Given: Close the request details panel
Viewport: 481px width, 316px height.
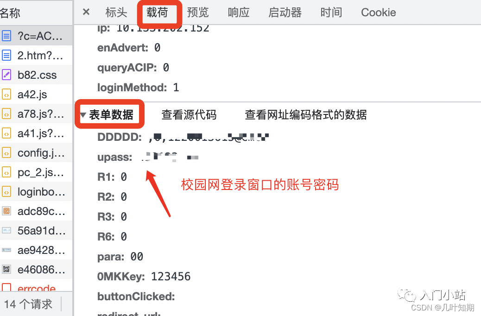Looking at the screenshot, I should pyautogui.click(x=86, y=12).
